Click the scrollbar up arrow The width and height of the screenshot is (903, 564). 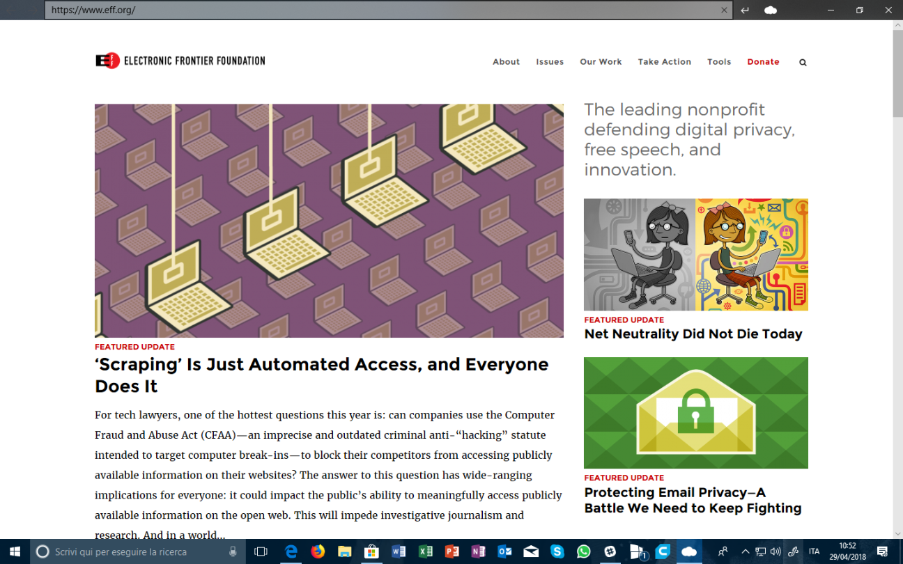click(897, 24)
